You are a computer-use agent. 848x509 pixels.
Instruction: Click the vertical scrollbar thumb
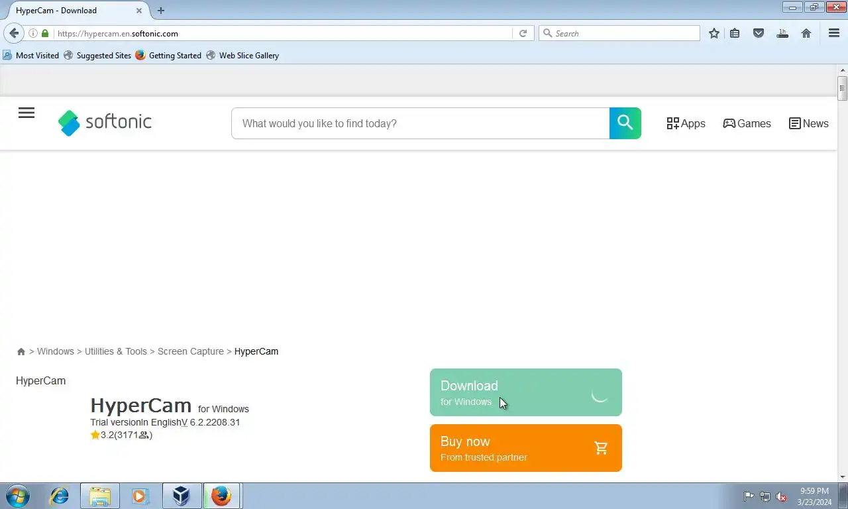(x=842, y=88)
